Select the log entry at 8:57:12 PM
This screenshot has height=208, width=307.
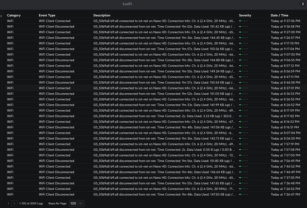point(156,66)
